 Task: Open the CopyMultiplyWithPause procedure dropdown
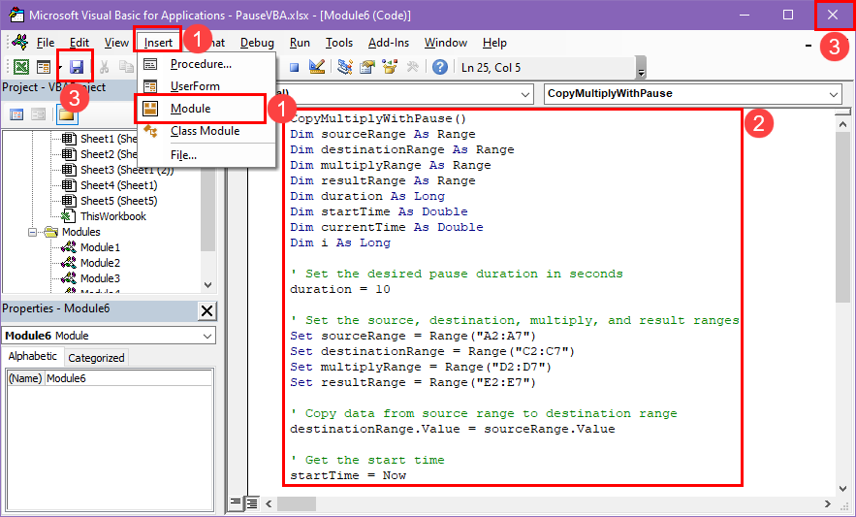pos(833,94)
